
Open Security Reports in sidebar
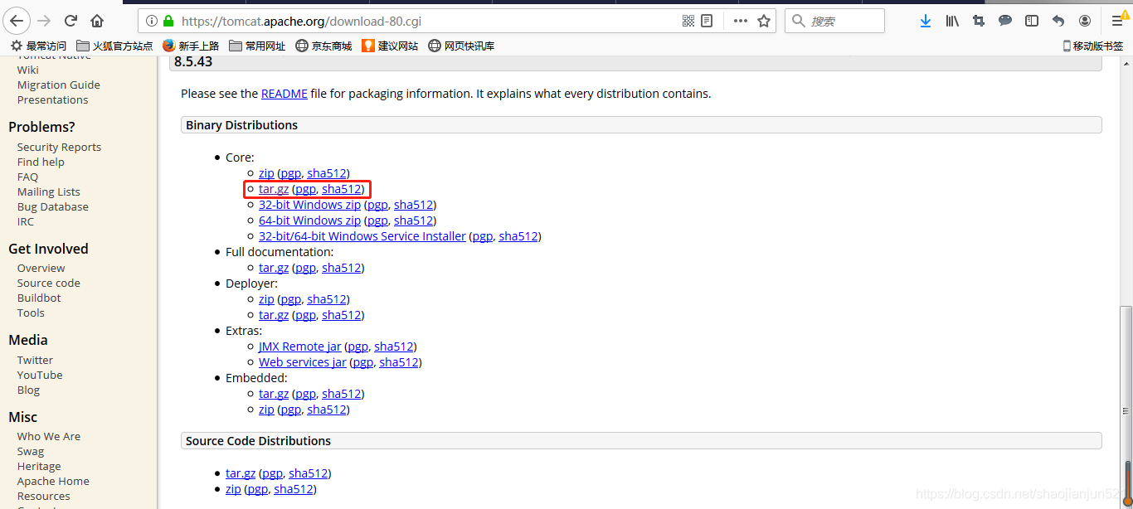coord(59,147)
